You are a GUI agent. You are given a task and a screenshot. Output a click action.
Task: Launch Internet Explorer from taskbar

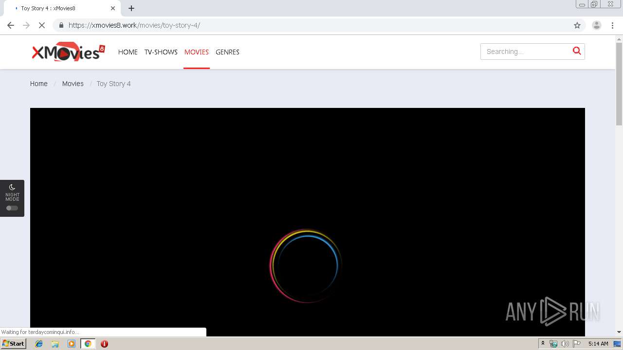39,344
